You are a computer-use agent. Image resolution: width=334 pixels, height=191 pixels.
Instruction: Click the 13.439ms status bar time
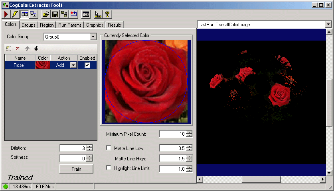tap(22, 187)
